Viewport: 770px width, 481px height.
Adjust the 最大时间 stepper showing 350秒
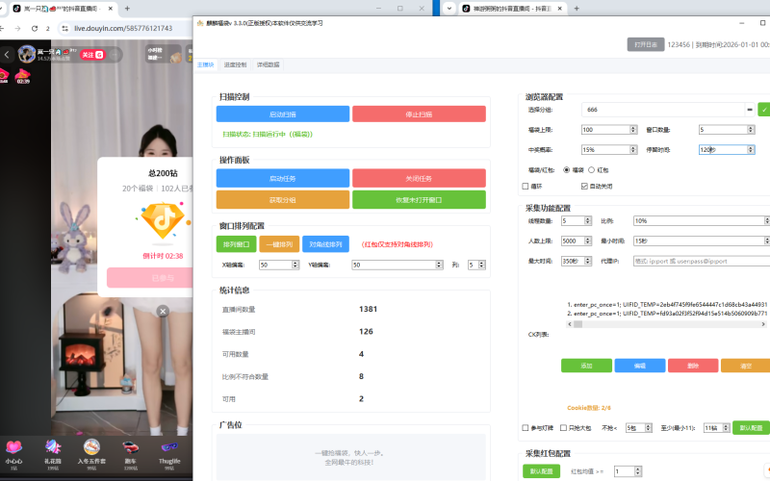point(588,261)
